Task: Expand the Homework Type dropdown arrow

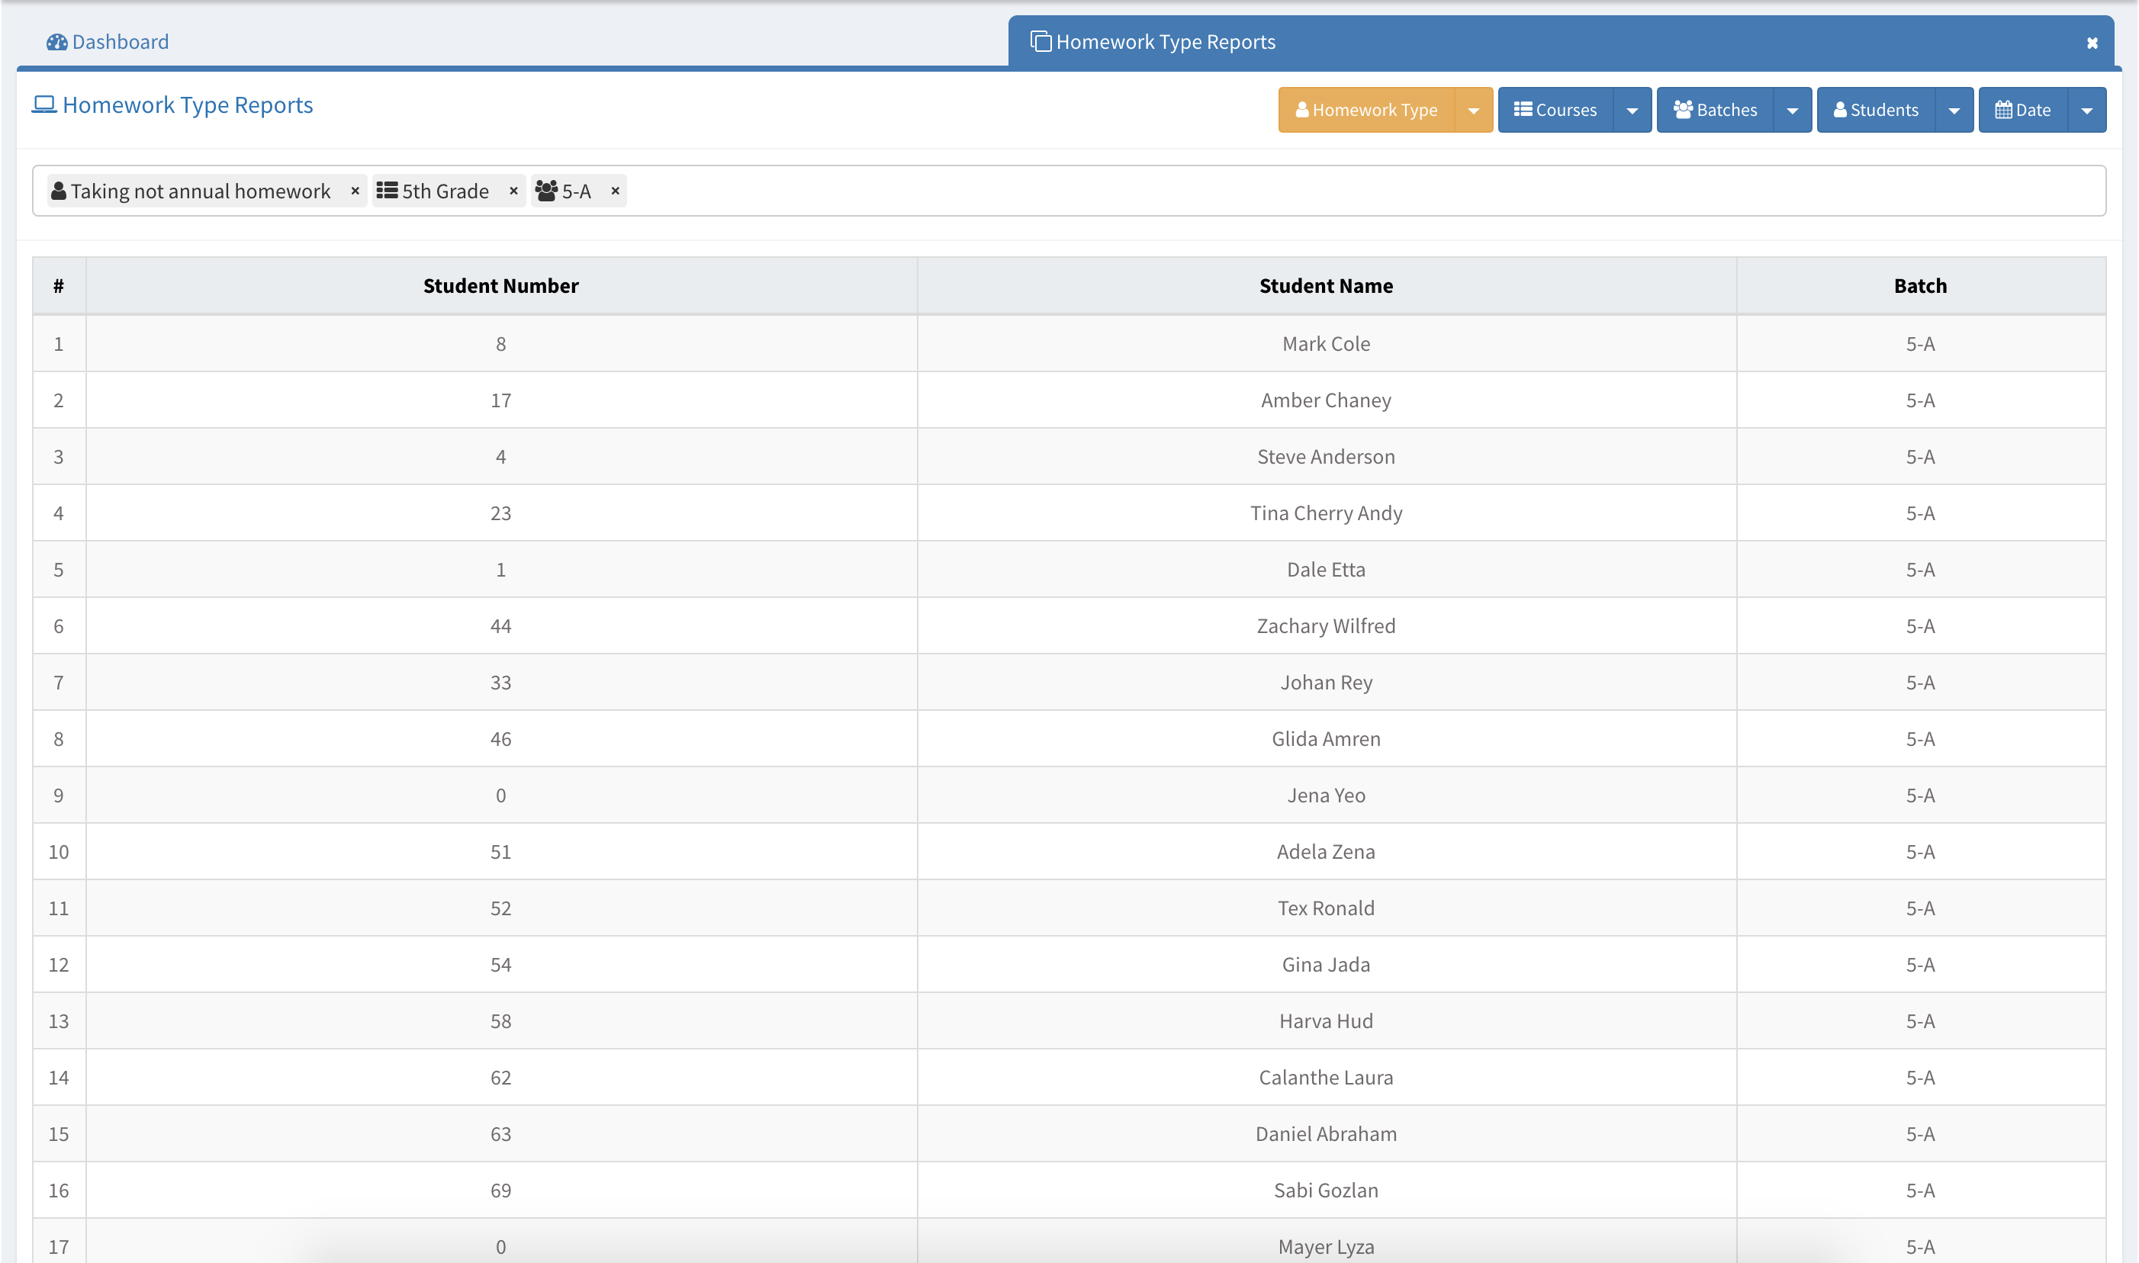Action: coord(1473,111)
